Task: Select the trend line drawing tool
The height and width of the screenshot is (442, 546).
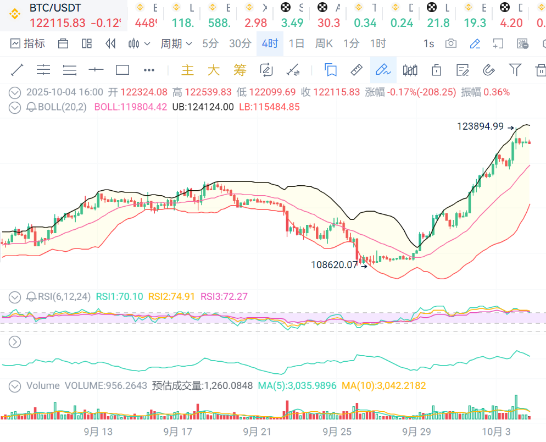Action: pos(17,70)
